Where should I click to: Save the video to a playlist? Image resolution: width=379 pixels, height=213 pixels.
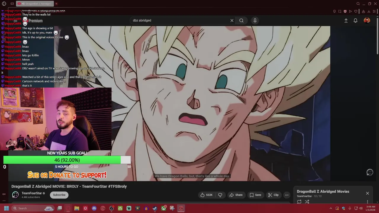(255, 195)
